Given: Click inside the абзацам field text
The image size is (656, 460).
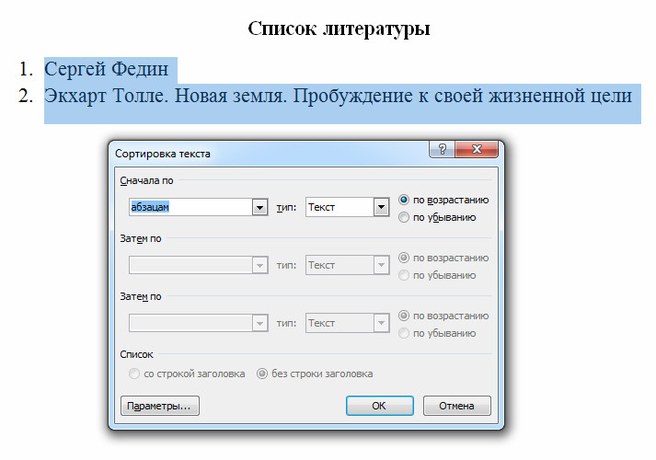Looking at the screenshot, I should 150,207.
